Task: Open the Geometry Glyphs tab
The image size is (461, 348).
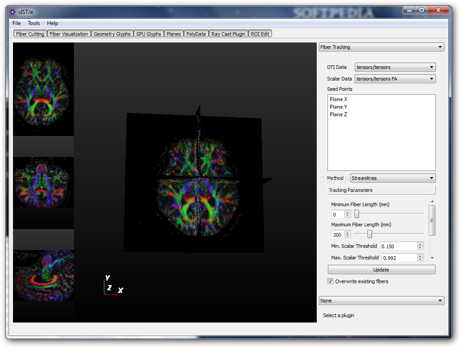Action: (112, 34)
